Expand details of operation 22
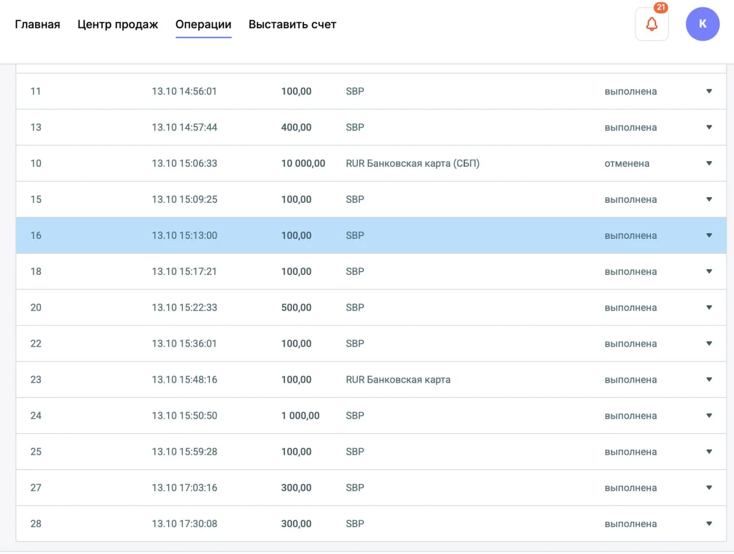This screenshot has width=734, height=554. coord(709,344)
